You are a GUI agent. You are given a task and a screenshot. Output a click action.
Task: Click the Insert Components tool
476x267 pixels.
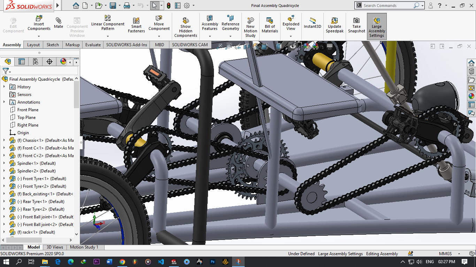(39, 23)
